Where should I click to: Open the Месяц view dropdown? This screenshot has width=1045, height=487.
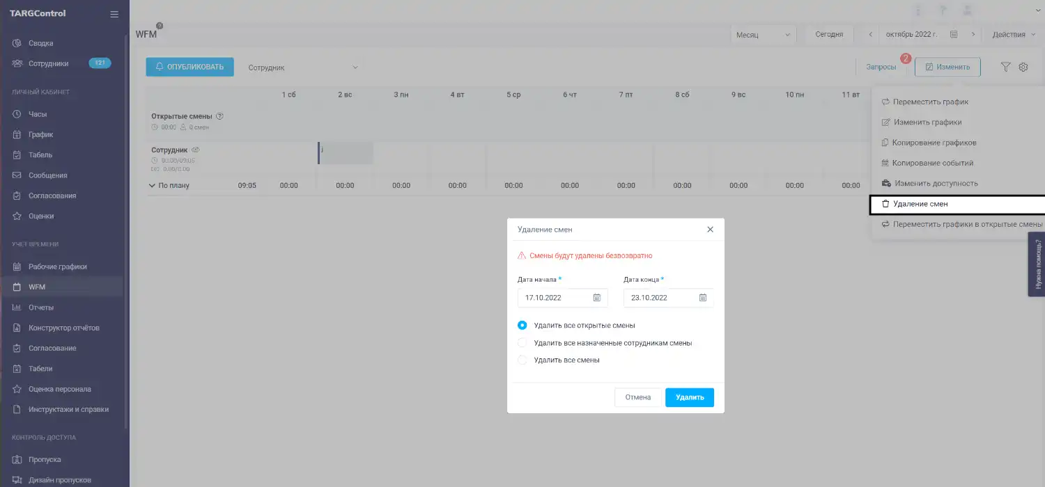point(763,35)
